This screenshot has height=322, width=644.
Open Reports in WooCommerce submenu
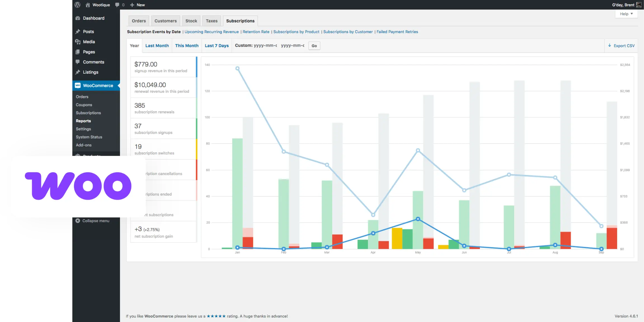point(83,121)
